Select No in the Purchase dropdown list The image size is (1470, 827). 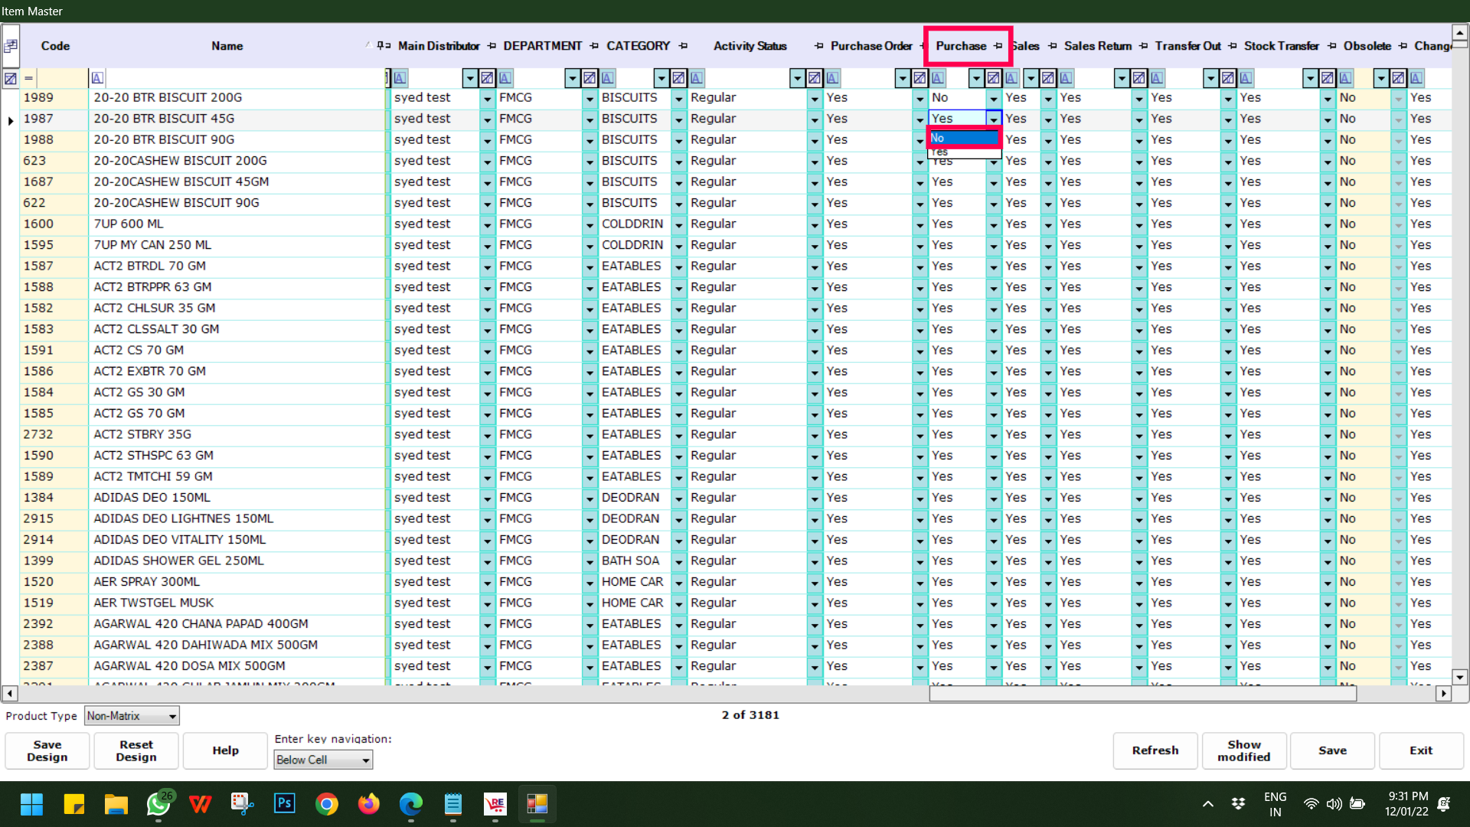962,138
